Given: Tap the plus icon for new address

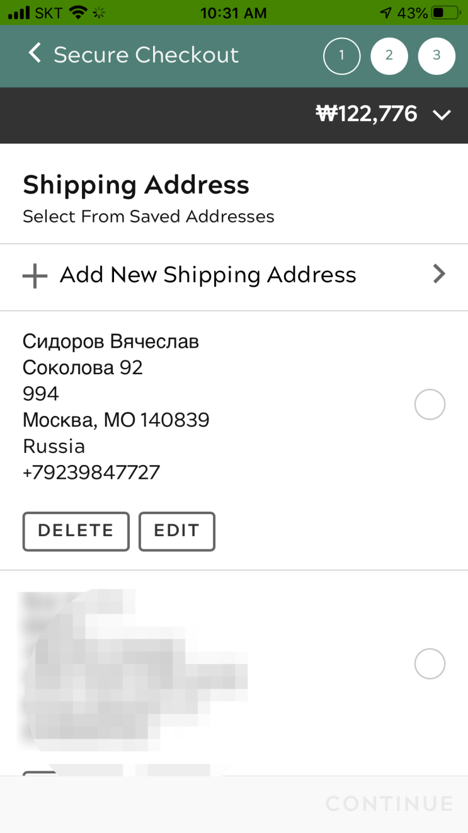Looking at the screenshot, I should [35, 276].
